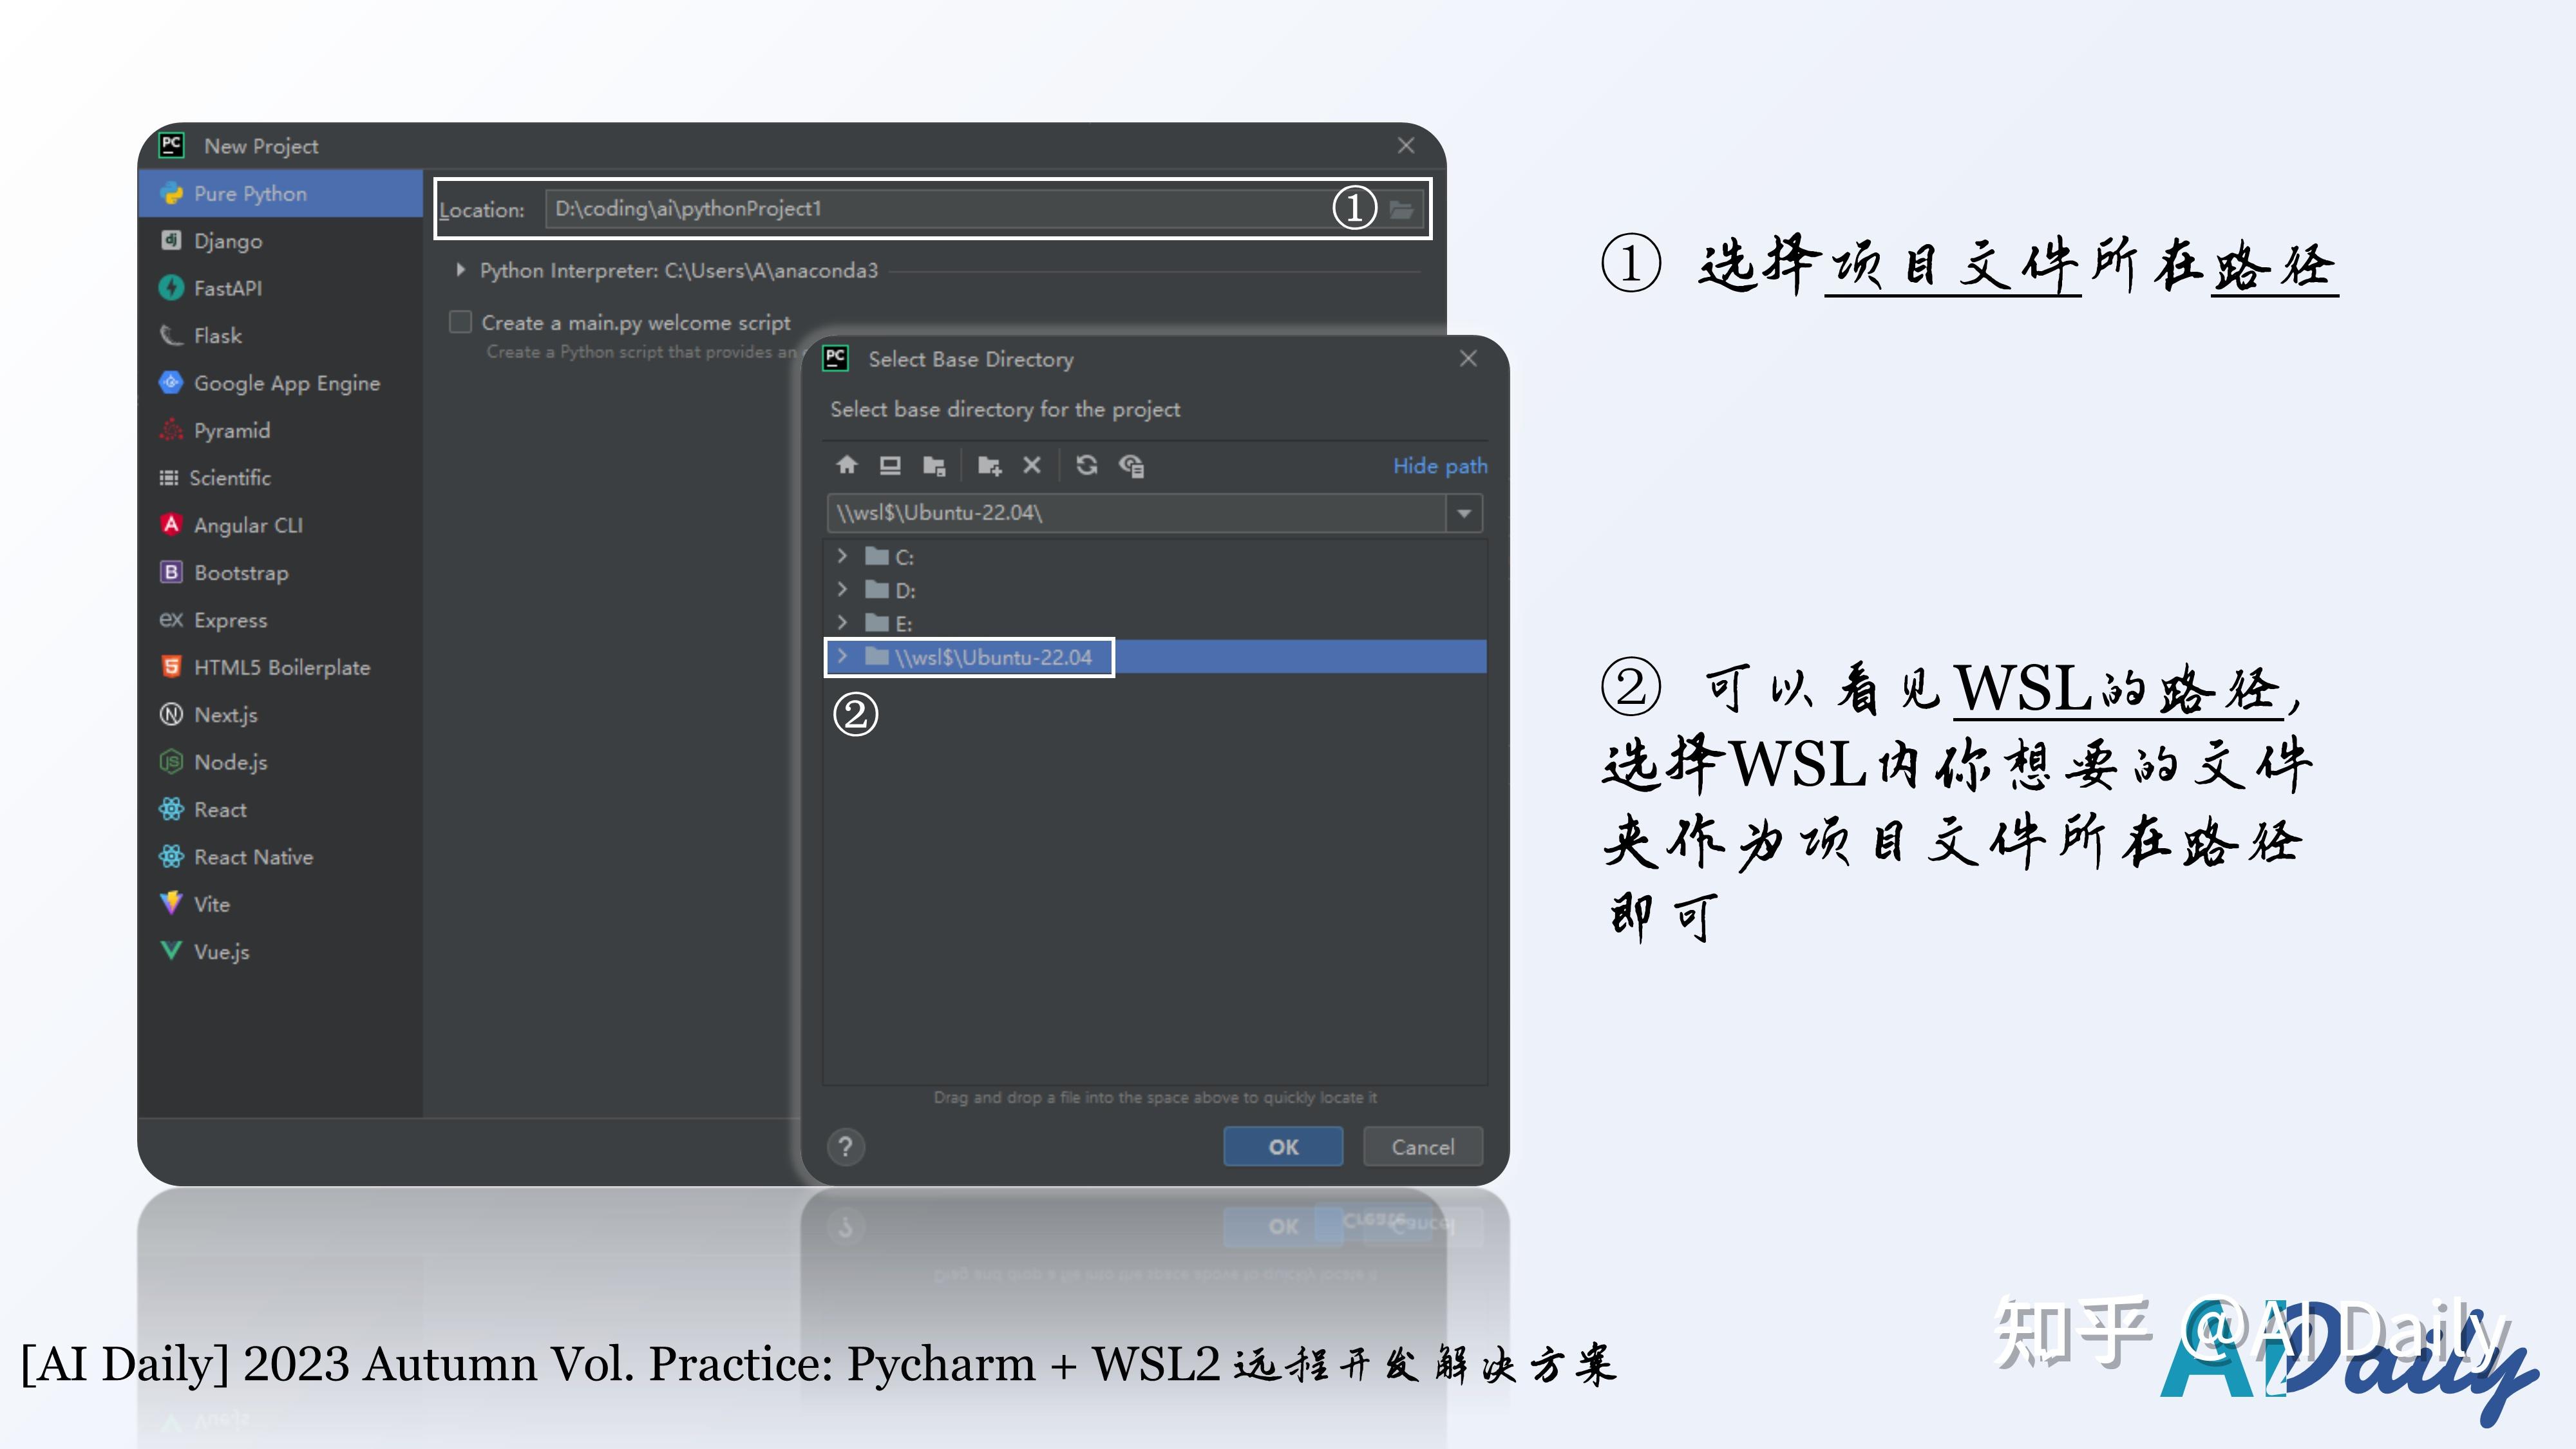Expand the Python Interpreter section
The image size is (2576, 1449).
[461, 270]
